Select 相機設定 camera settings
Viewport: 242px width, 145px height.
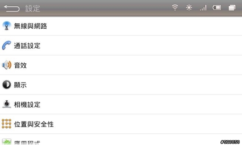click(x=121, y=104)
